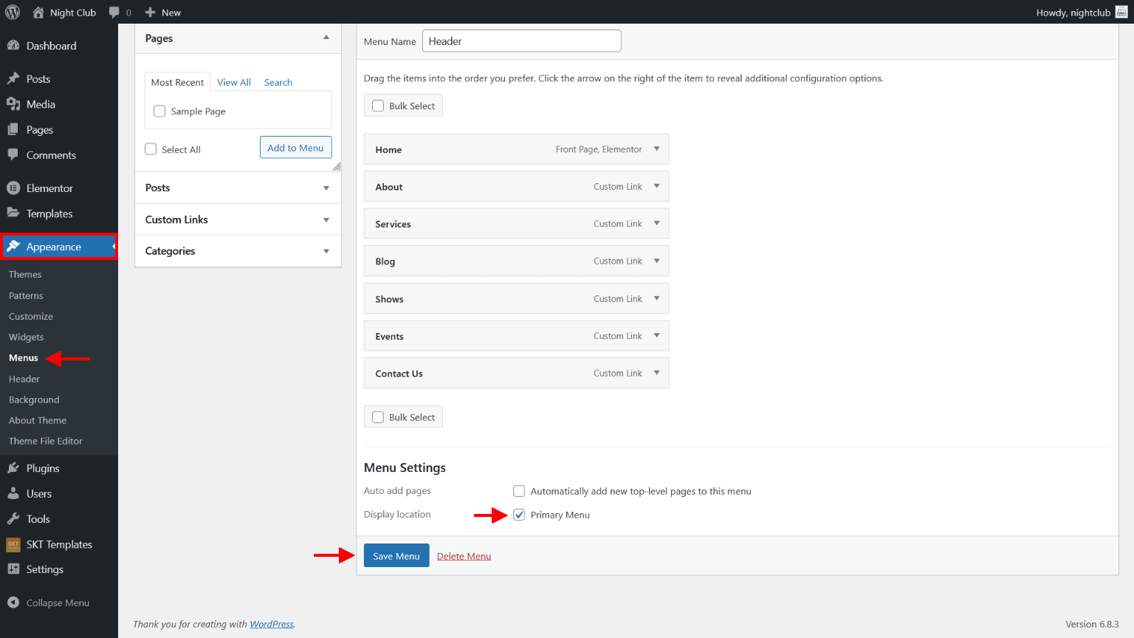Expand the Home menu item arrow

coord(656,149)
